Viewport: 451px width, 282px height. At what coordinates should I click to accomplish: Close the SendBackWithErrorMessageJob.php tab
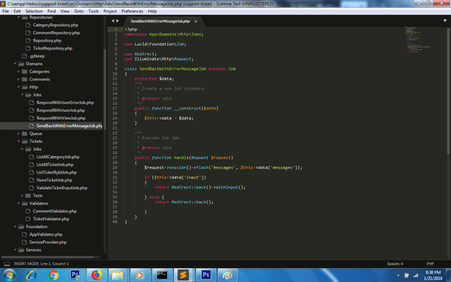point(196,21)
